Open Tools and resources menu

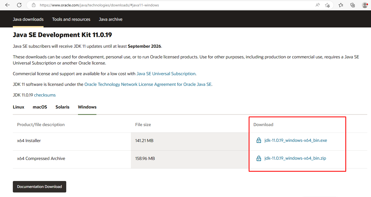[x=71, y=19]
